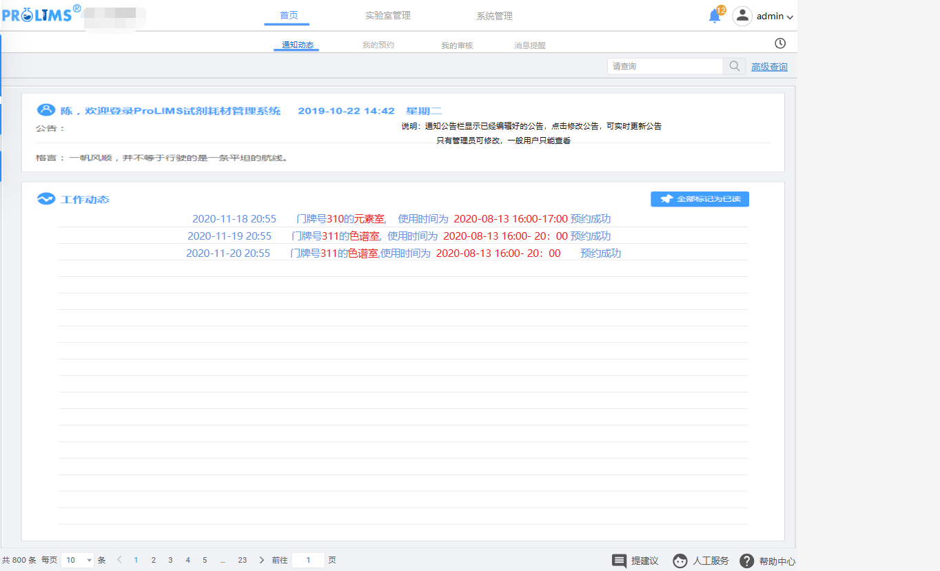Click the 请查询 search input field
This screenshot has height=571, width=940.
[x=665, y=66]
